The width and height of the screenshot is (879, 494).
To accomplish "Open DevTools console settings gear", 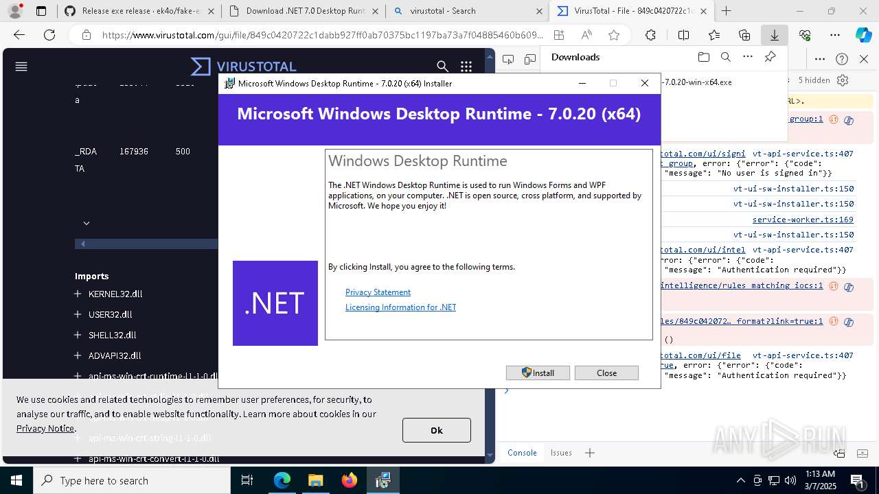I will pyautogui.click(x=843, y=80).
